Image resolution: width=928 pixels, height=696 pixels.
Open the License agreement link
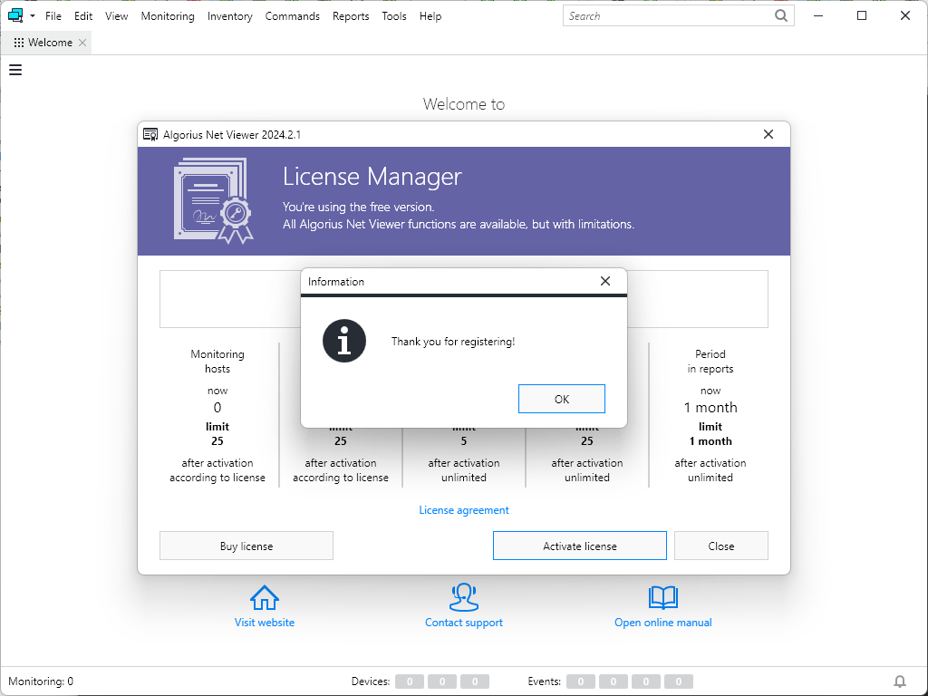[x=464, y=510]
